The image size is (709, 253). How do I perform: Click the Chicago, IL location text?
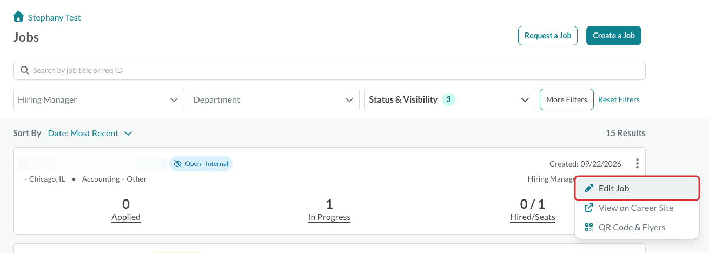pos(47,179)
